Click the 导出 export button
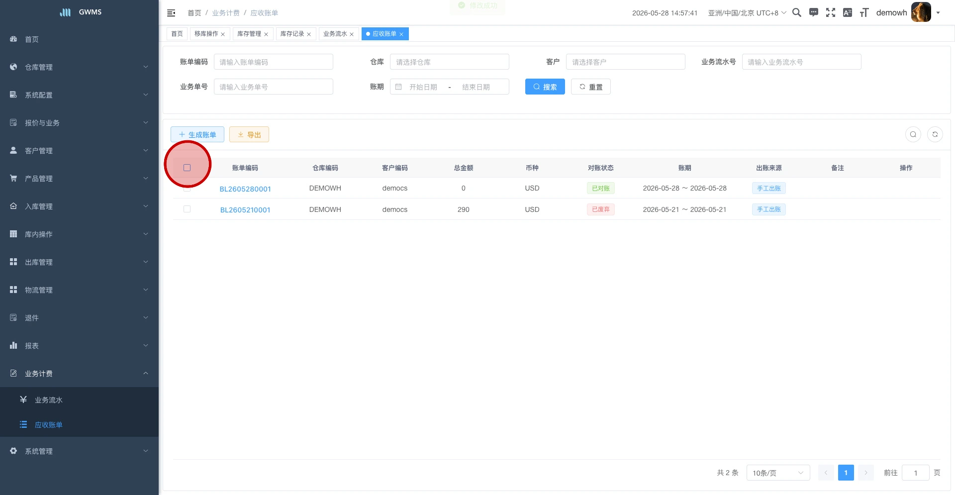This screenshot has width=955, height=495. 249,134
